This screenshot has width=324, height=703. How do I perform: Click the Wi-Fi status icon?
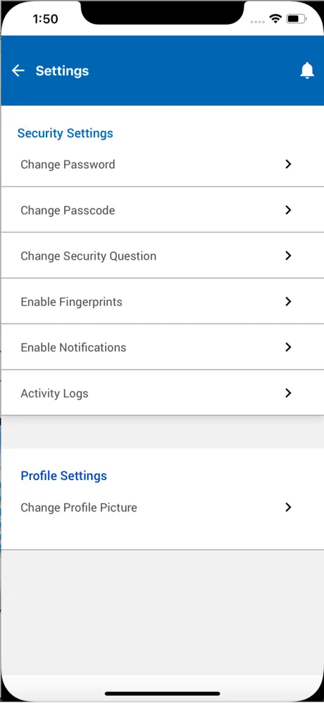click(275, 19)
